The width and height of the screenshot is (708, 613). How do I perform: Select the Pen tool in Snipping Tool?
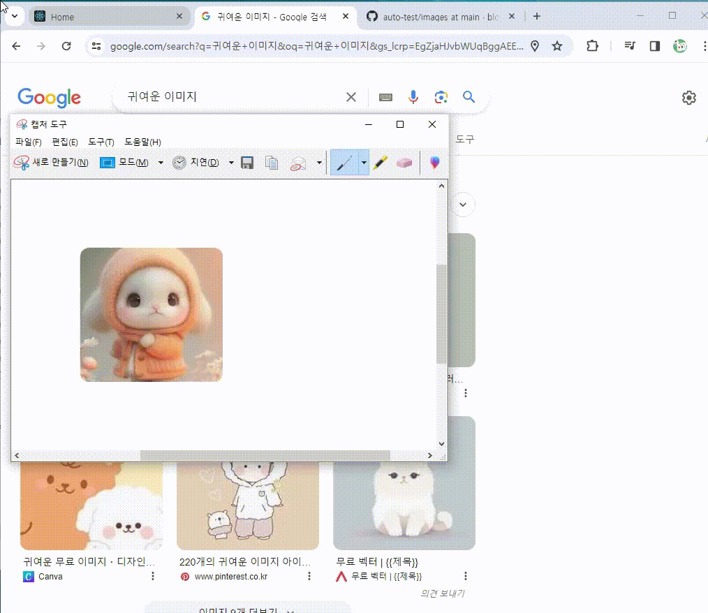point(344,163)
